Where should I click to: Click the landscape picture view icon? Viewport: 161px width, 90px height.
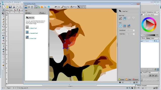click(36, 7)
